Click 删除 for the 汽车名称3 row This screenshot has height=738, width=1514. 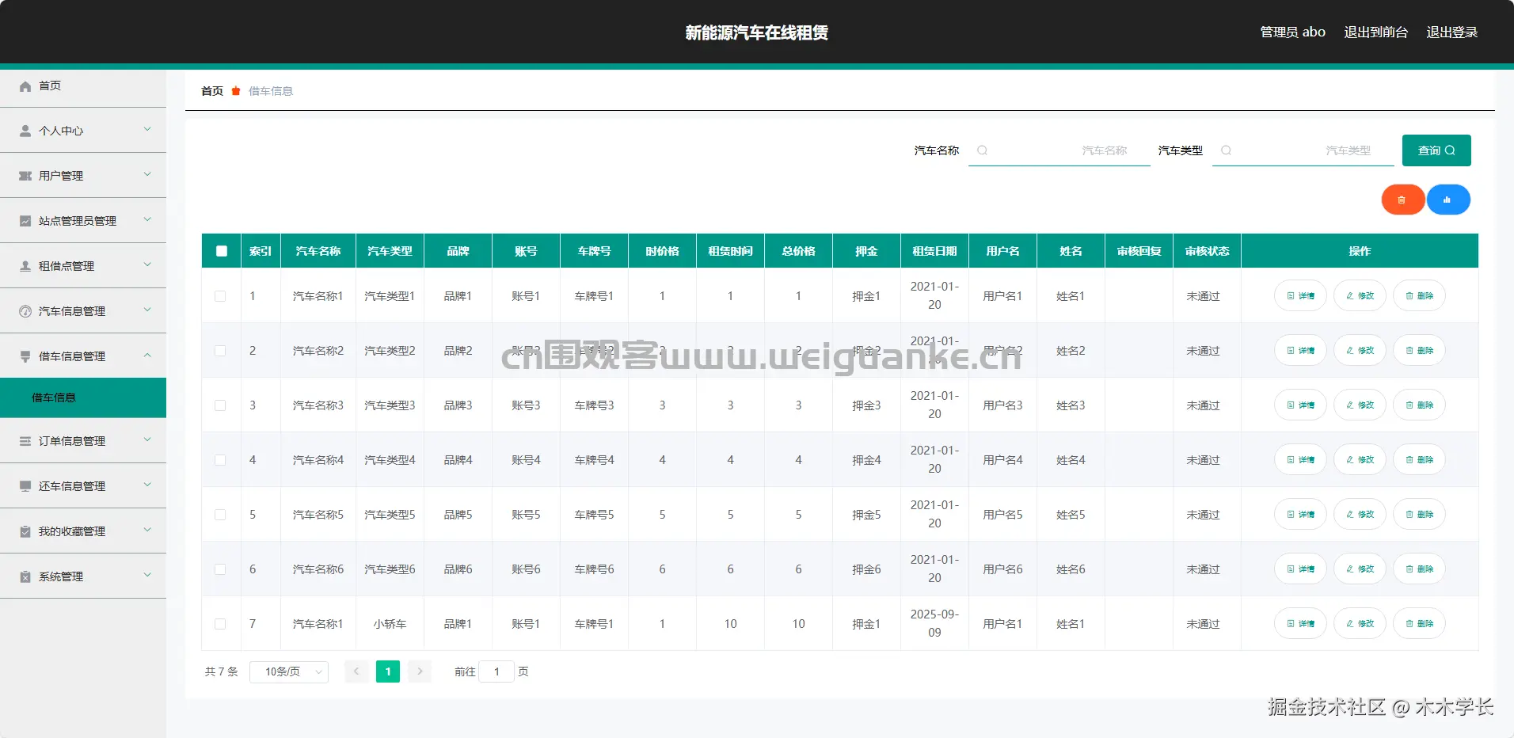point(1420,405)
